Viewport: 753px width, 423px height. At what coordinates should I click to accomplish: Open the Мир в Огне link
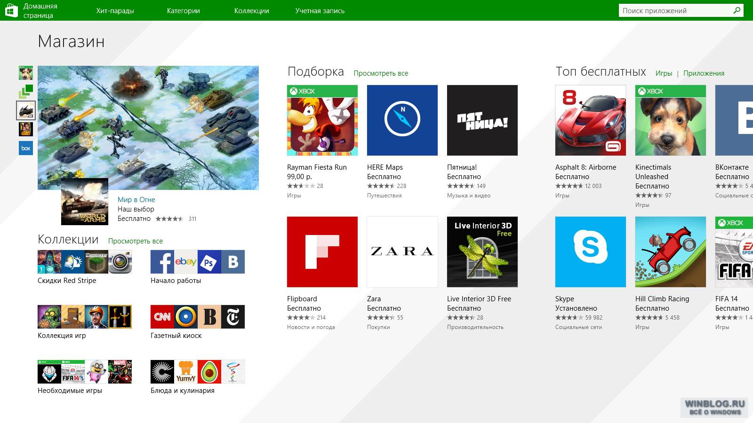point(136,200)
